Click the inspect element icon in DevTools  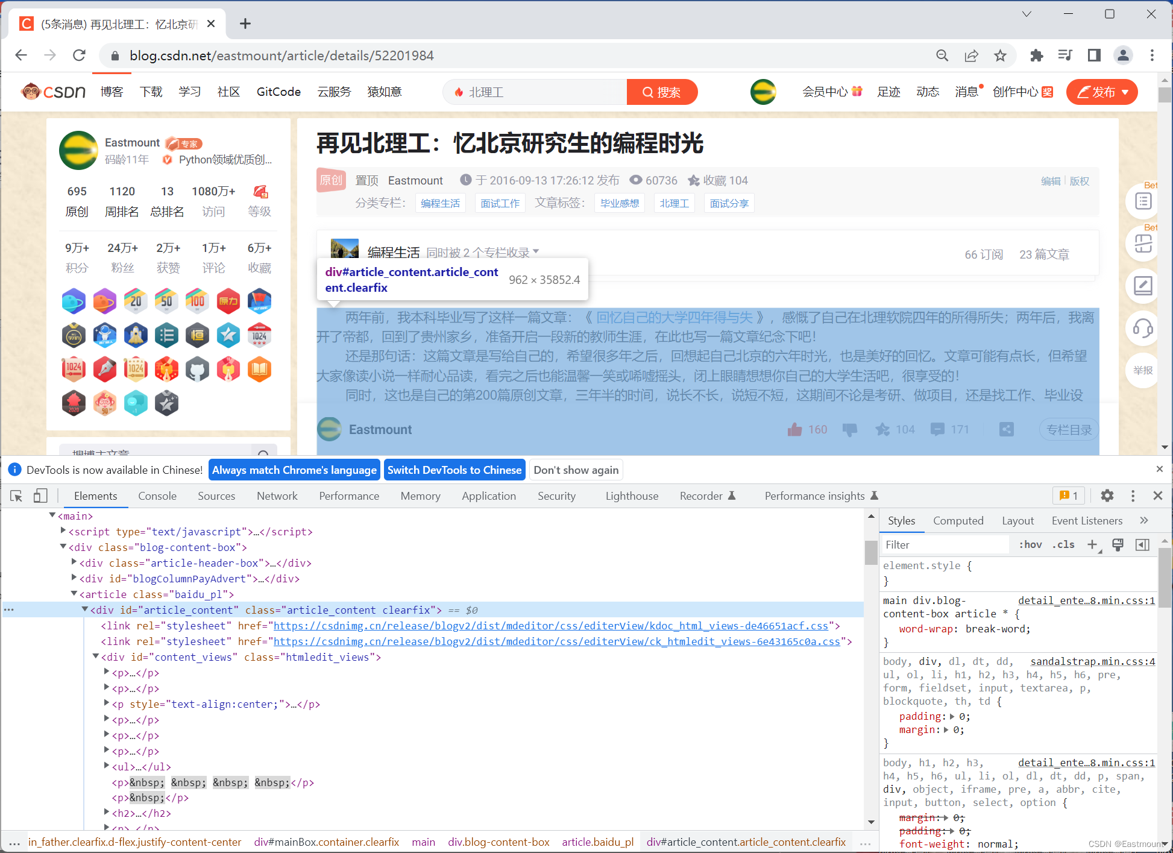click(x=17, y=496)
